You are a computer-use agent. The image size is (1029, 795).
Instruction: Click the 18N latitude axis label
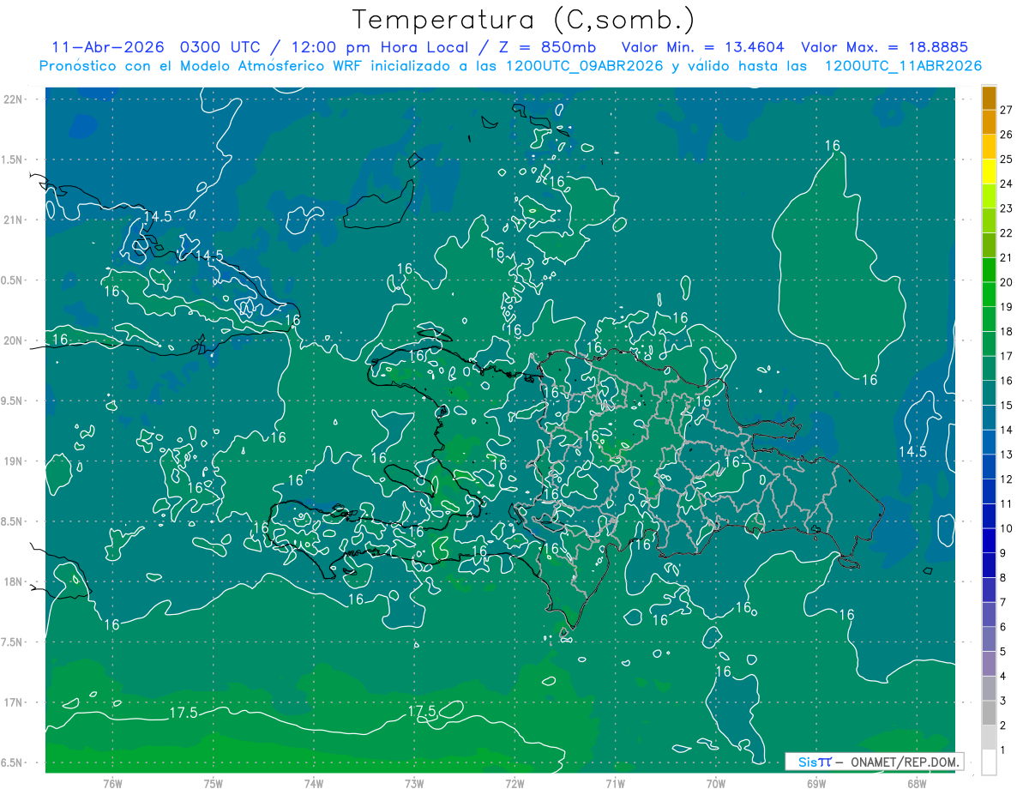coord(13,581)
